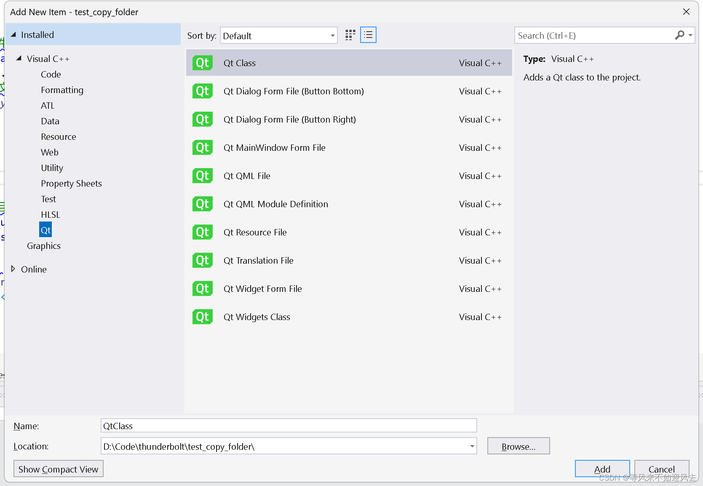
Task: Click the Qt Resource File icon
Action: pos(203,232)
